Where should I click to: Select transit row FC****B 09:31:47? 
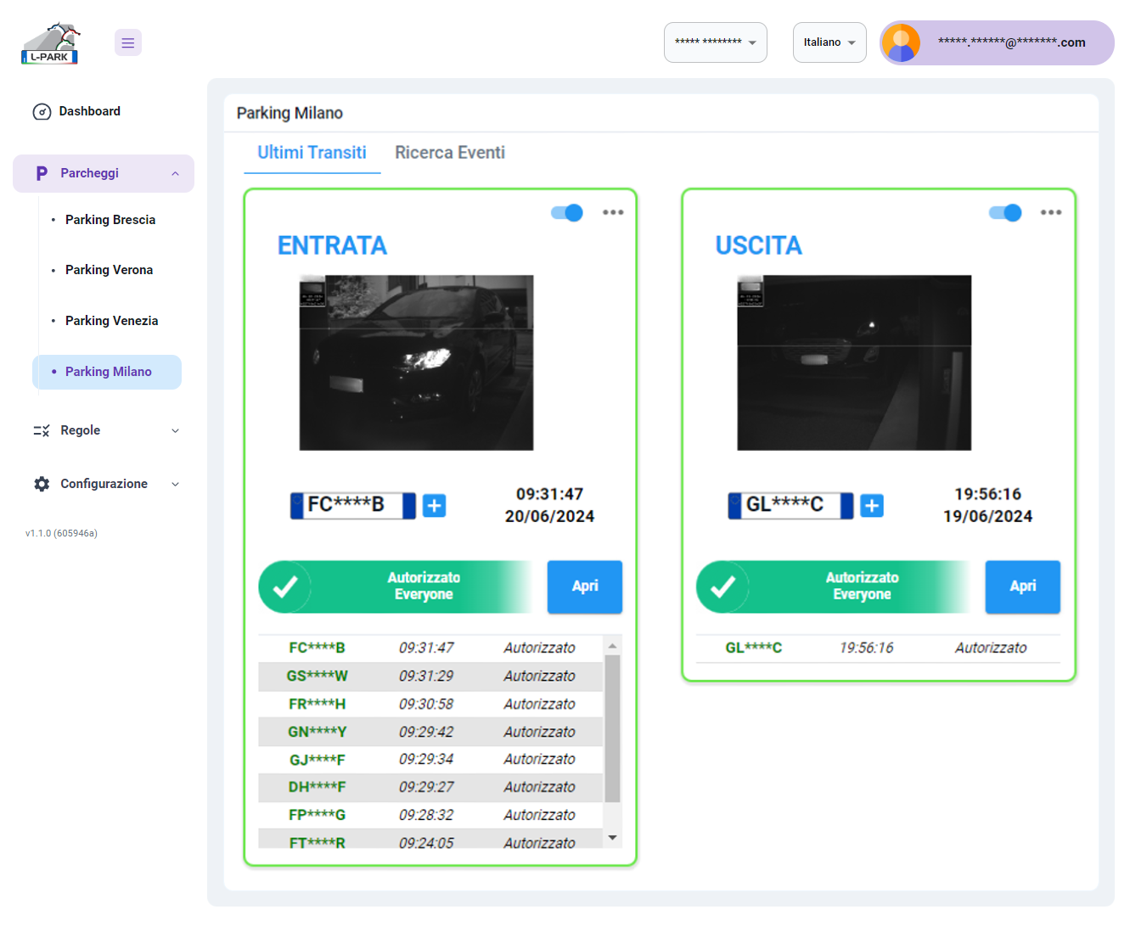pyautogui.click(x=430, y=648)
